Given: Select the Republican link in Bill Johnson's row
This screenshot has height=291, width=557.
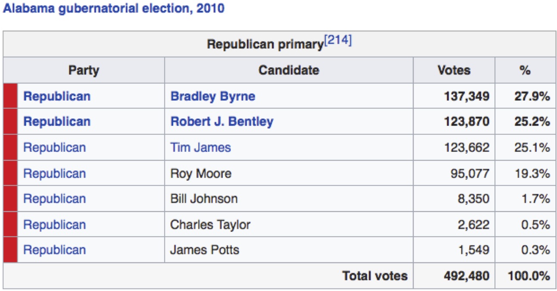Looking at the screenshot, I should [x=54, y=199].
